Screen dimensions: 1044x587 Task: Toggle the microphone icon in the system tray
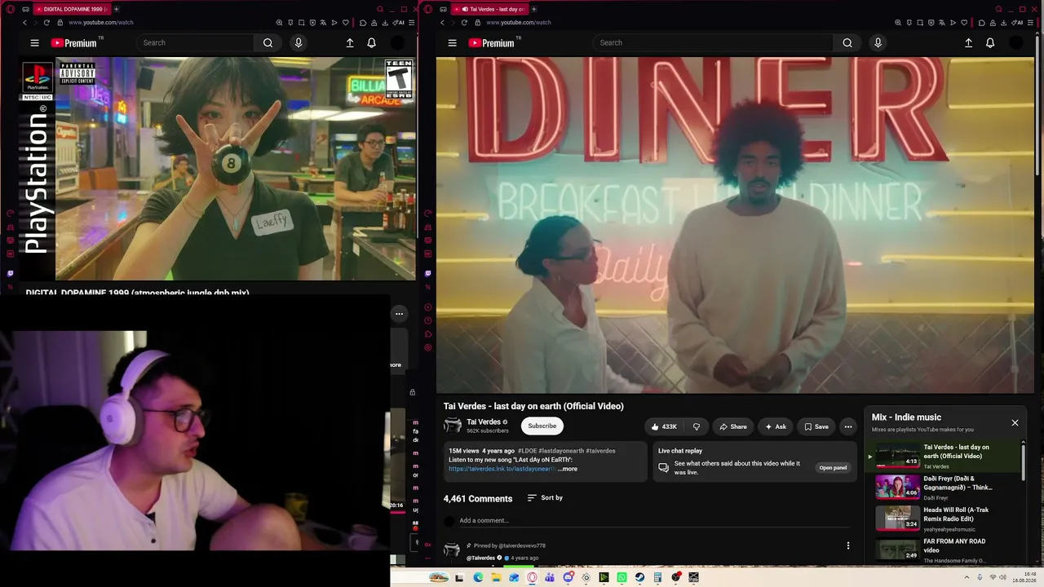(x=980, y=577)
